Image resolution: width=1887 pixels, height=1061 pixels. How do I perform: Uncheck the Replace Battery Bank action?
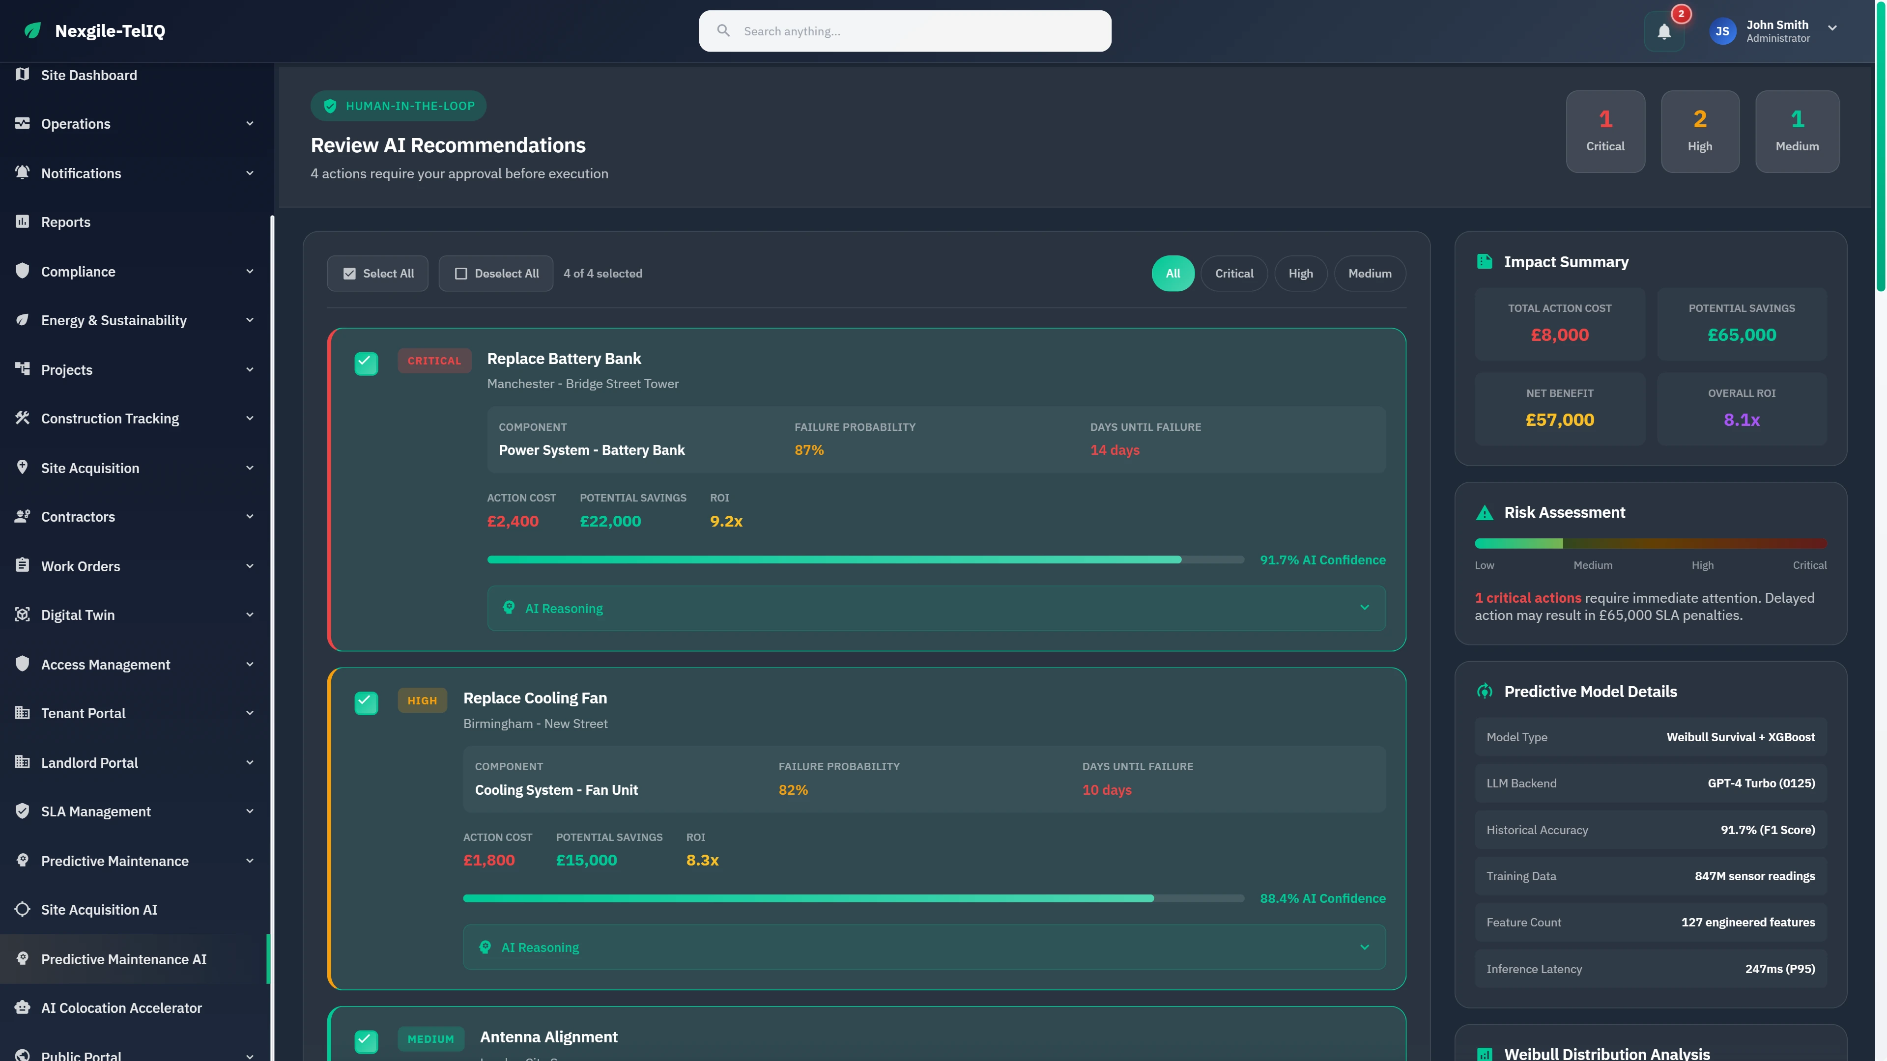point(366,363)
